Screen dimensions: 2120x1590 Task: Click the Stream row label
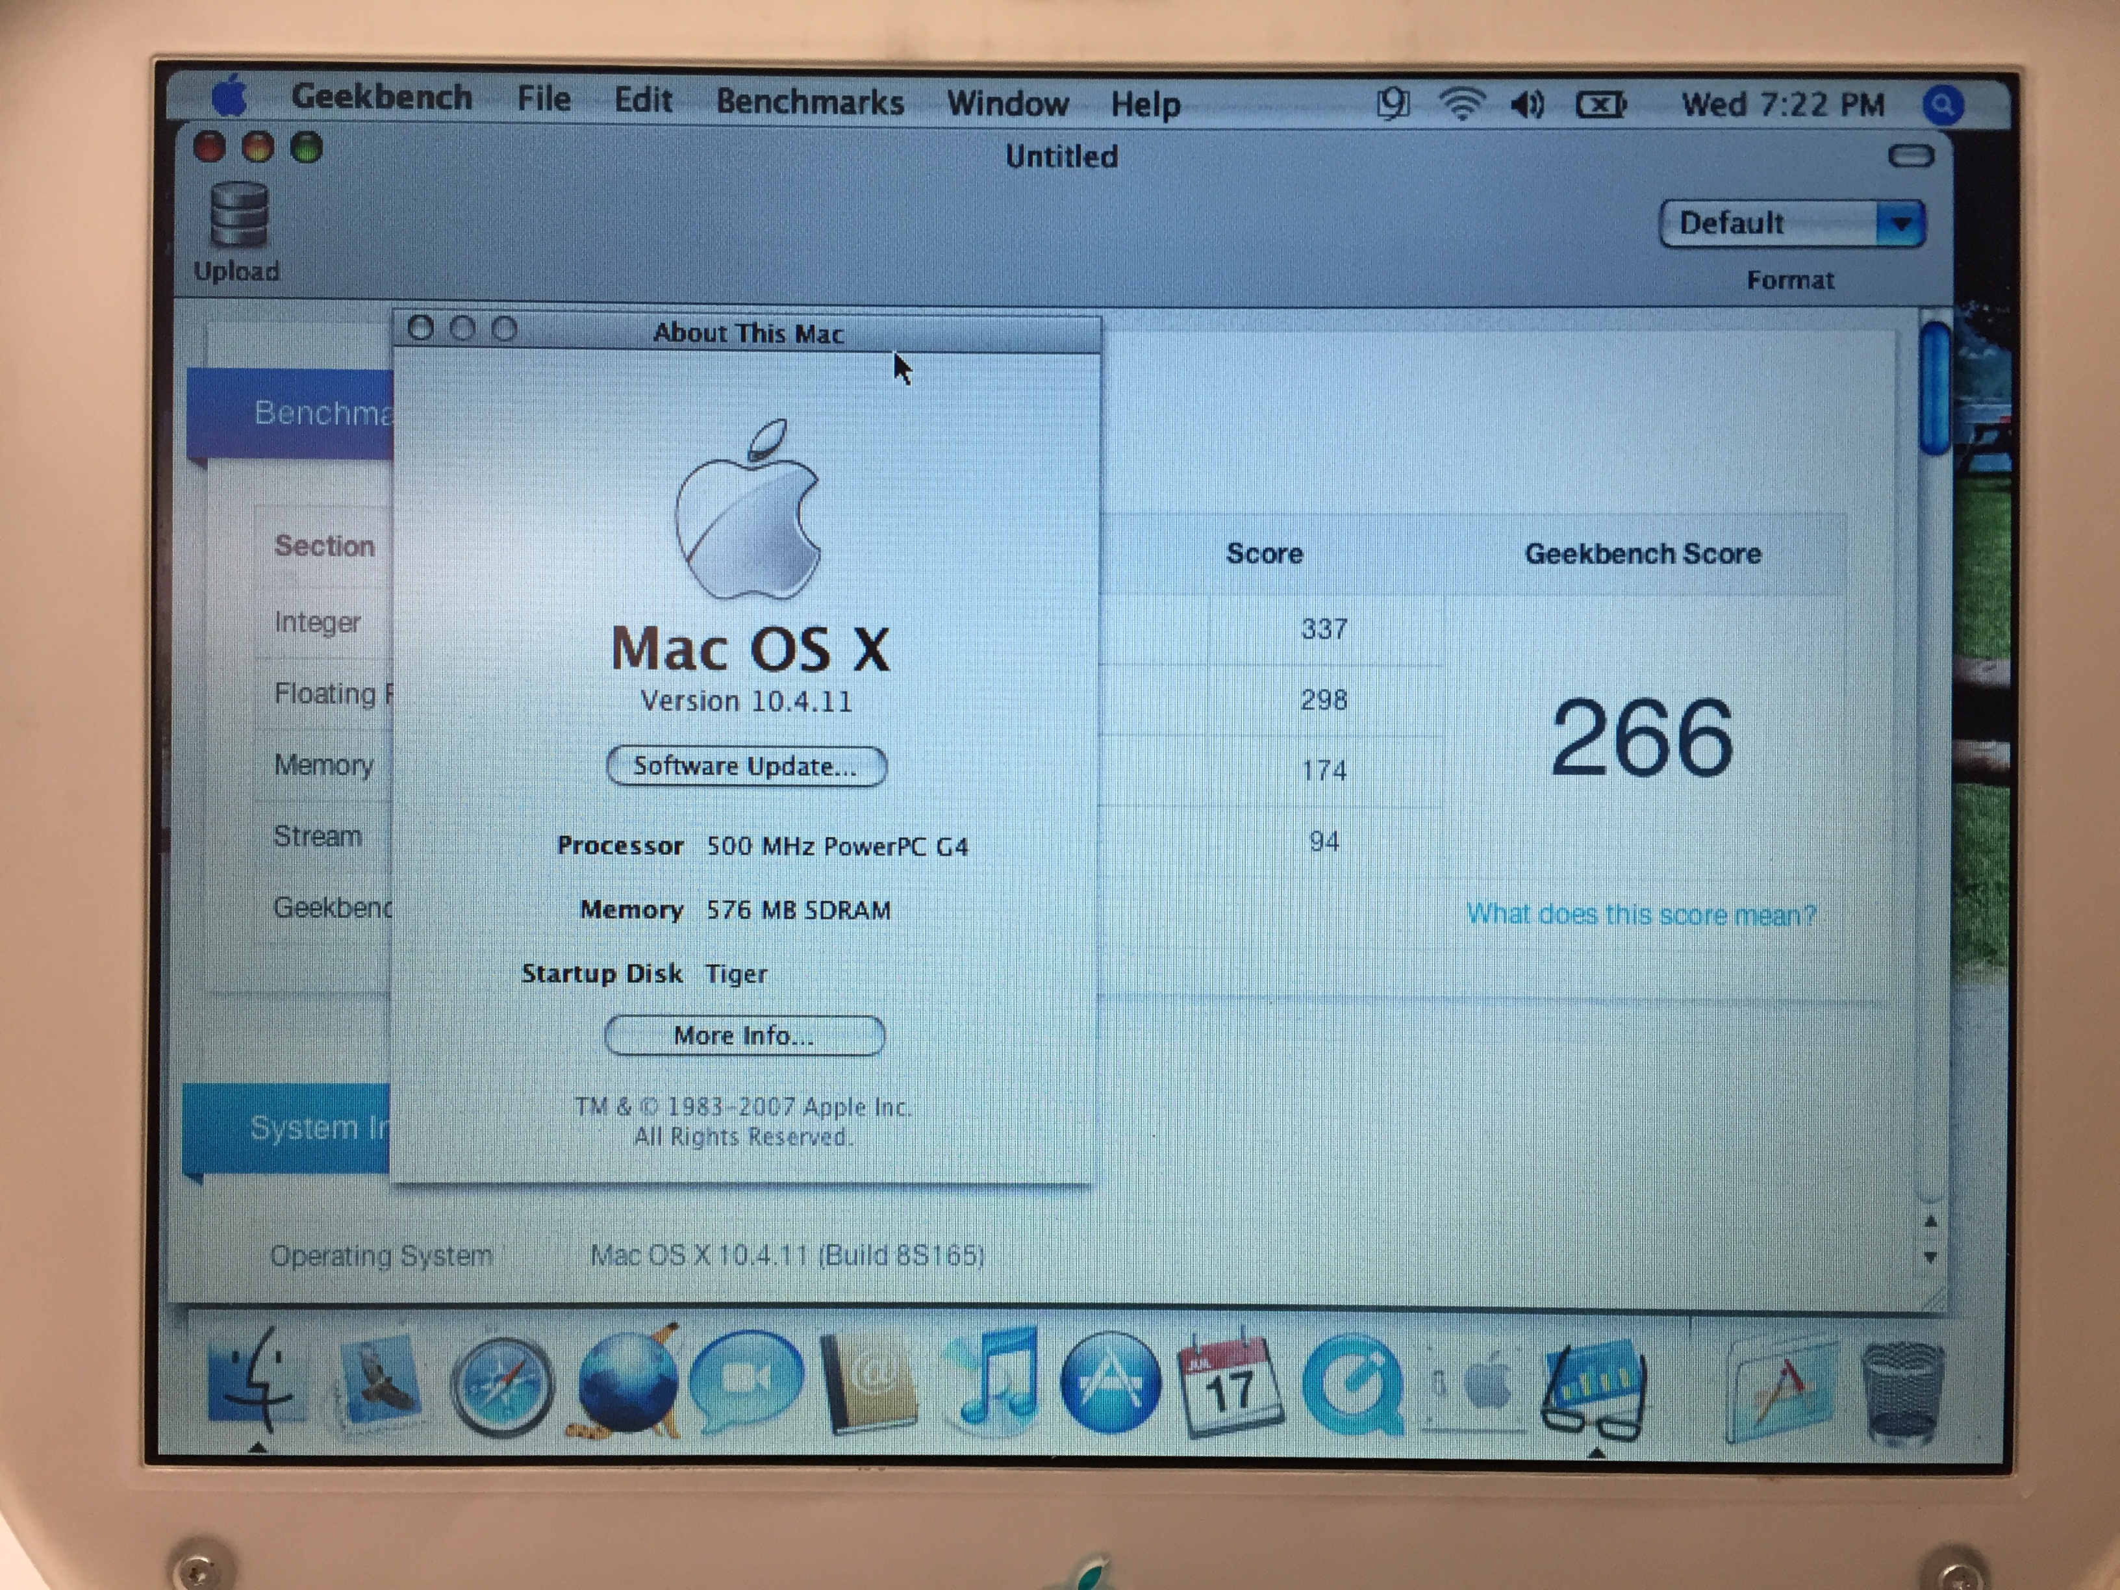click(x=317, y=836)
